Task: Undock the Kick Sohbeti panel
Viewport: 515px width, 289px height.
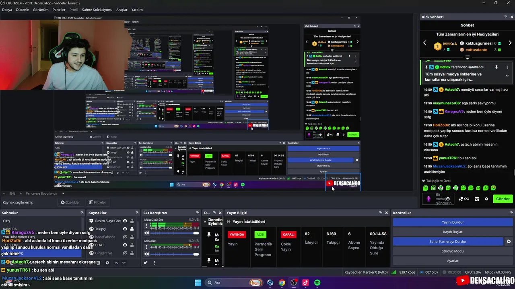Action: coord(506,17)
